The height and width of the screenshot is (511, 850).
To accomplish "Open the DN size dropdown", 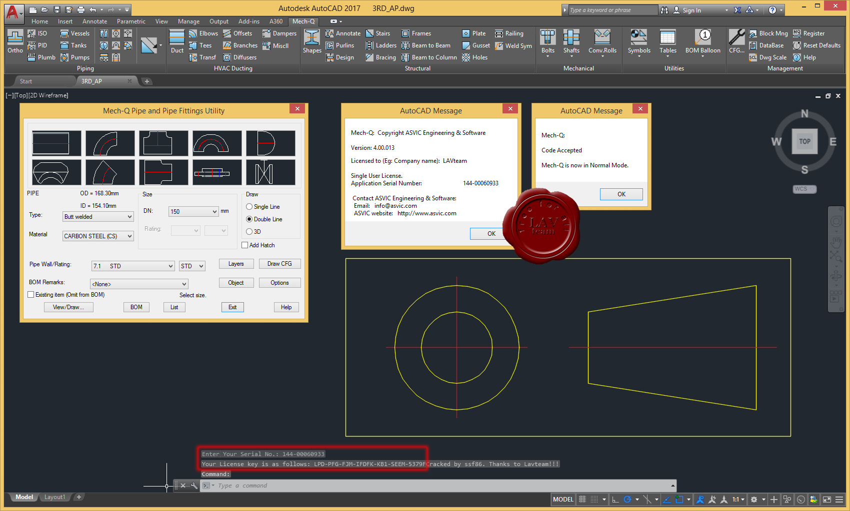I will (193, 212).
